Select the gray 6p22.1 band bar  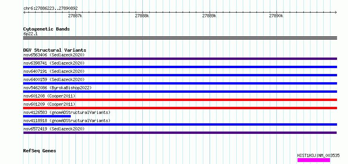180,38
